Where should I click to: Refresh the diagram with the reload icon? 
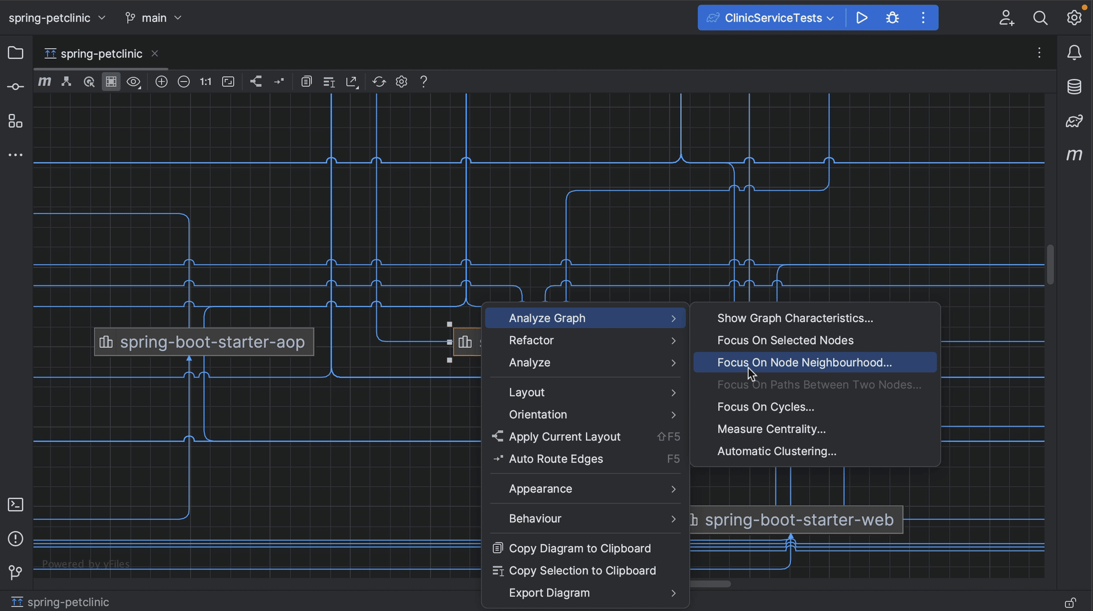point(379,82)
